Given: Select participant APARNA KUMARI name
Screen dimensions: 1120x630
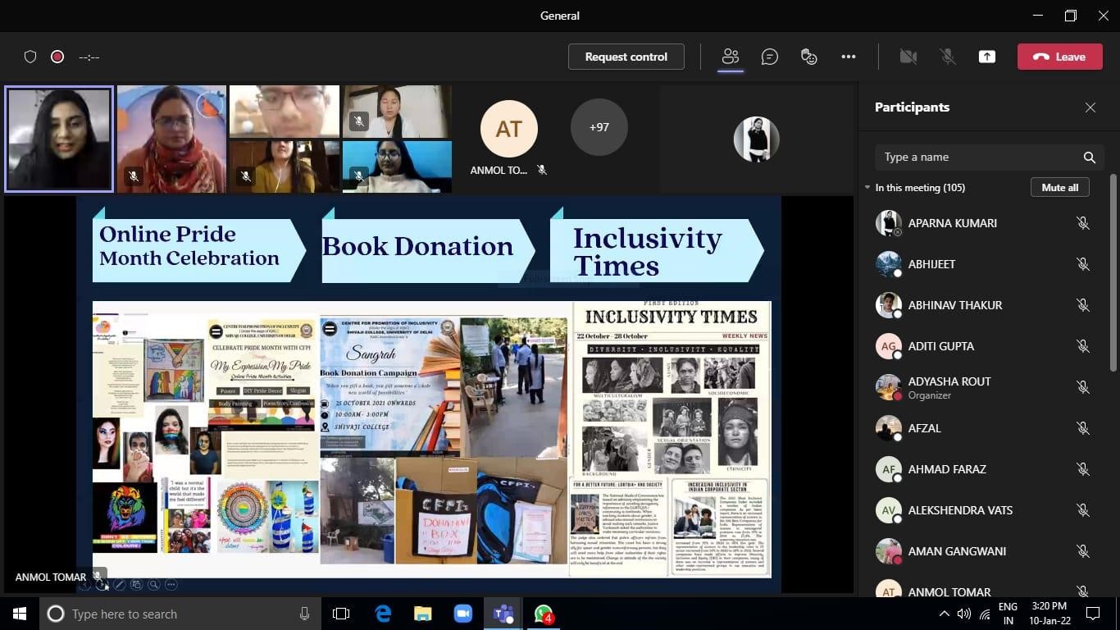Looking at the screenshot, I should [953, 223].
